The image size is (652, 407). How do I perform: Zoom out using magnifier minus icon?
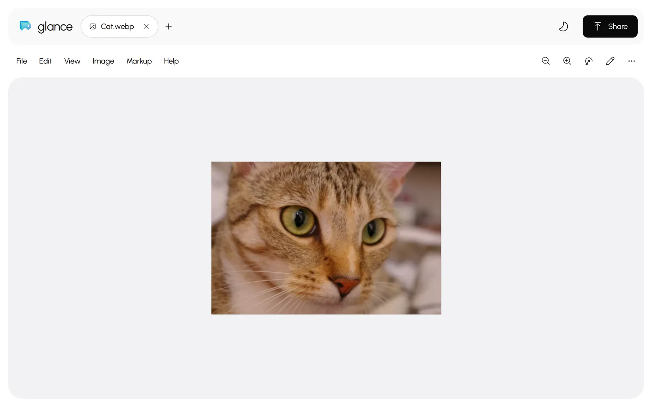(x=546, y=61)
